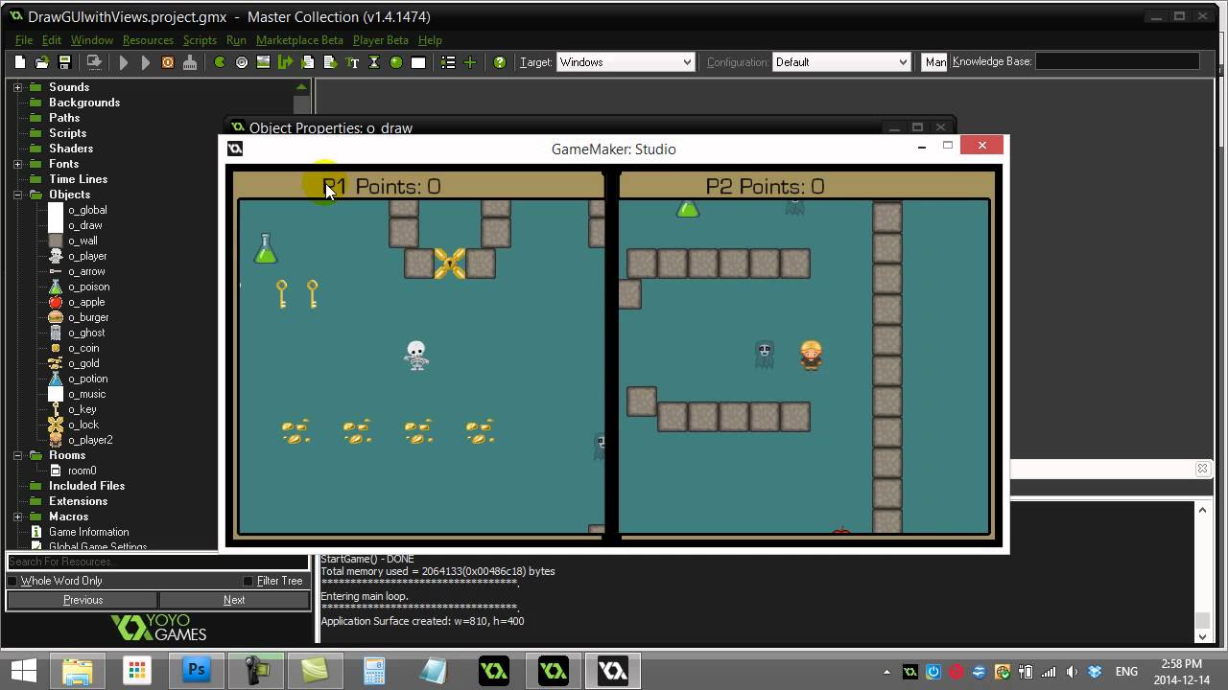Select the Time Lines folder
The image size is (1228, 690).
(x=79, y=179)
